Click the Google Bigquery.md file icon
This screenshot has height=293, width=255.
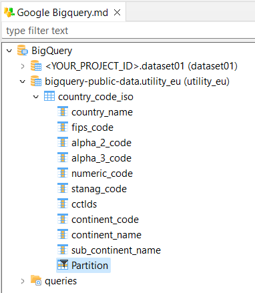click(x=9, y=13)
